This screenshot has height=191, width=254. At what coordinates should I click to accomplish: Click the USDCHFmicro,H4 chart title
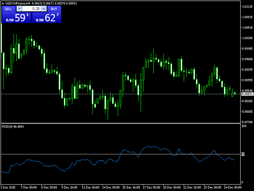pyautogui.click(x=18, y=3)
